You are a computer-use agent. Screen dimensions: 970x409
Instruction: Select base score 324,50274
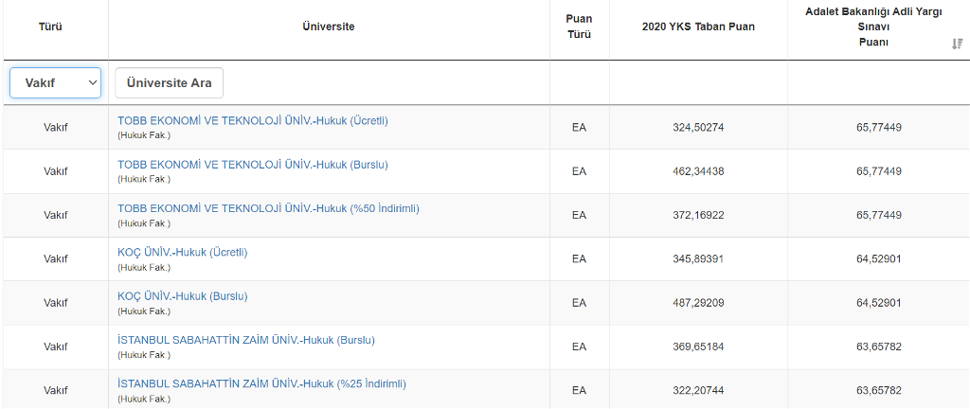[698, 127]
